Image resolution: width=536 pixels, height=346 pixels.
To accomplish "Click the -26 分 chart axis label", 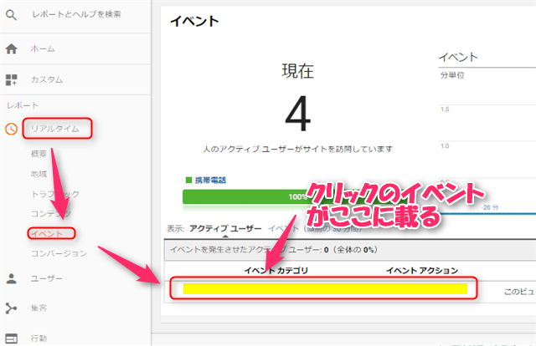I will (x=490, y=207).
